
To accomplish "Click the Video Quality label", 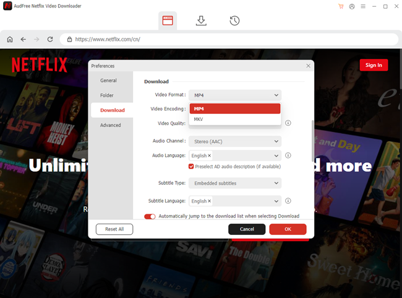I will [171, 123].
